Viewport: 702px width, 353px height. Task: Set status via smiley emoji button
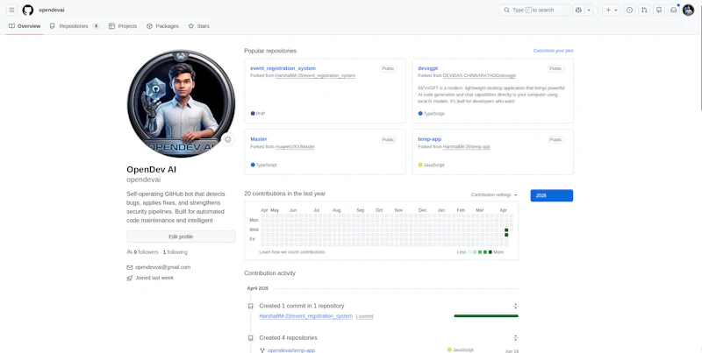pos(227,139)
